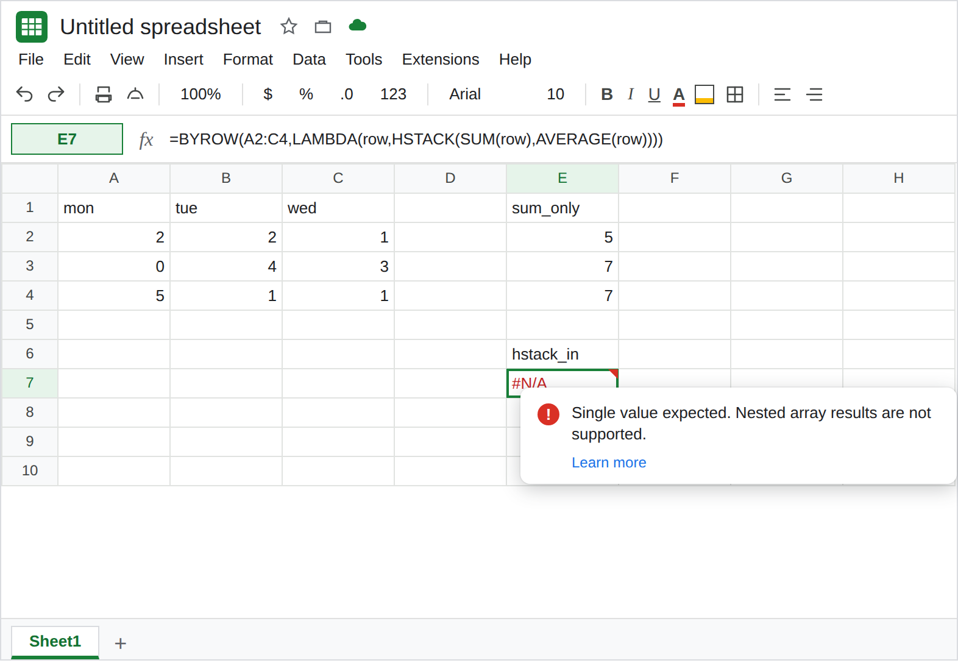Screen dimensions: 958x663
Task: Toggle bold formatting
Action: pos(607,94)
